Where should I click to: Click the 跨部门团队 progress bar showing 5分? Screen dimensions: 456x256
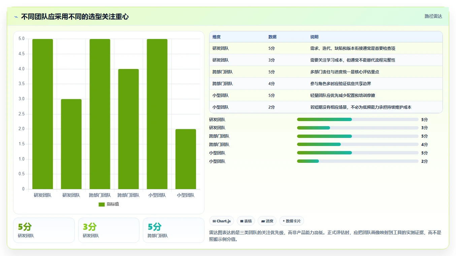pos(358,136)
